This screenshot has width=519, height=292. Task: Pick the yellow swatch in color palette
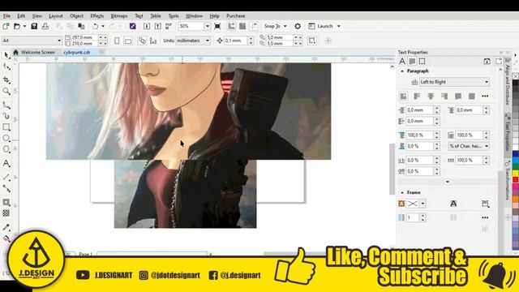click(x=516, y=173)
